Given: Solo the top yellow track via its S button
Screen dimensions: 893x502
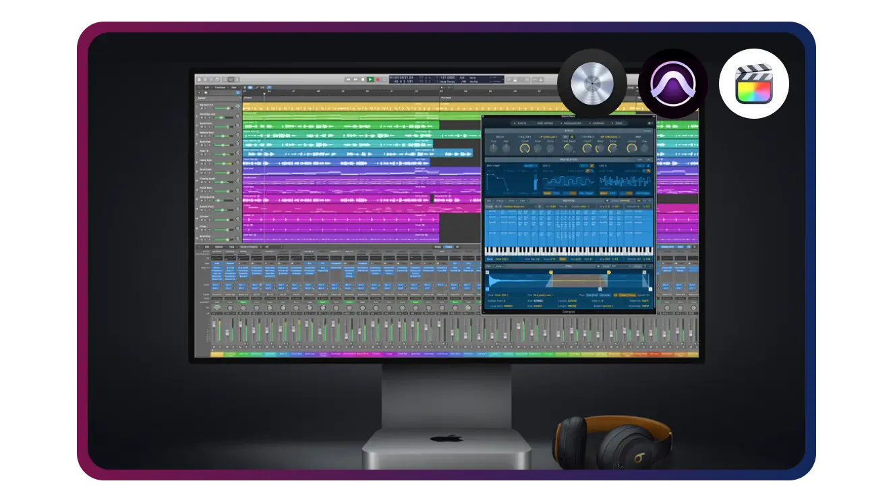Looking at the screenshot, I should pyautogui.click(x=205, y=108).
